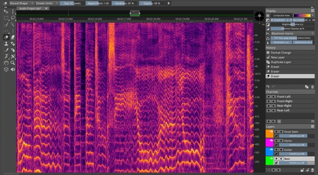Open the Composite View selector

click(x=281, y=16)
